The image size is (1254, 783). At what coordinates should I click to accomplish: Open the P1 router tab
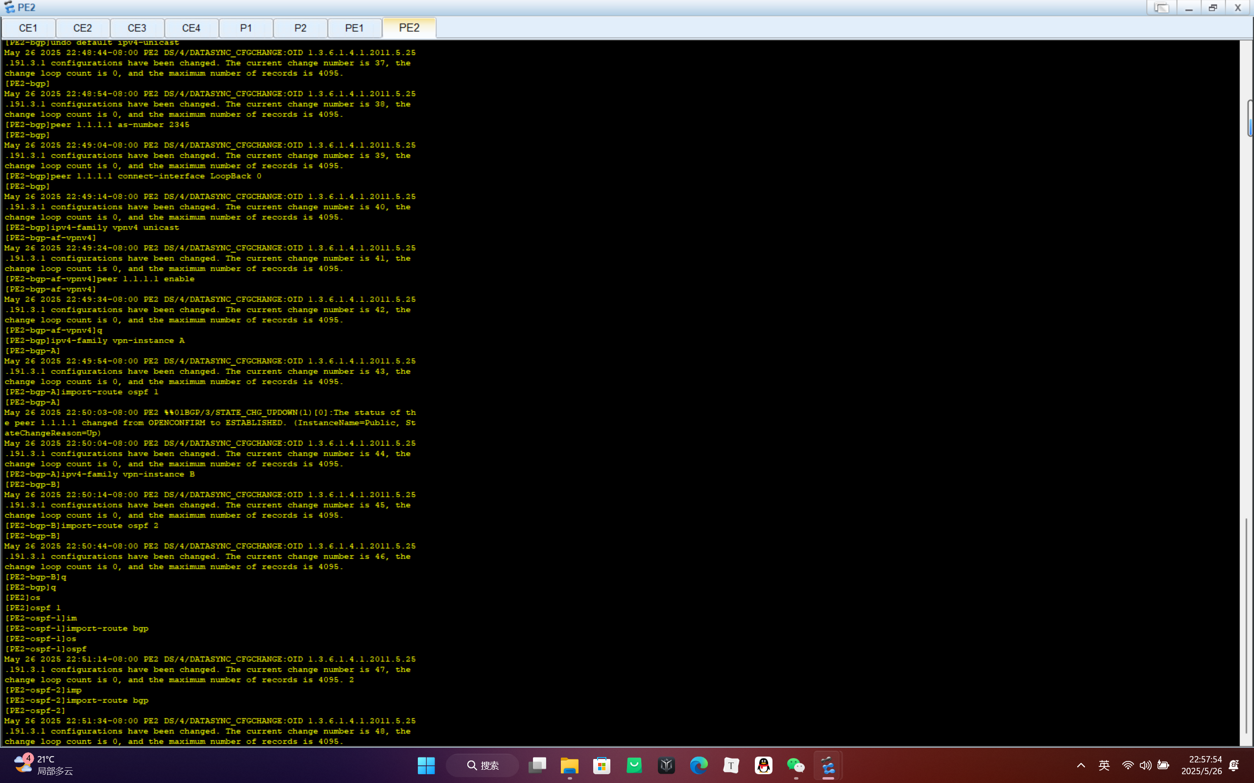pos(245,28)
